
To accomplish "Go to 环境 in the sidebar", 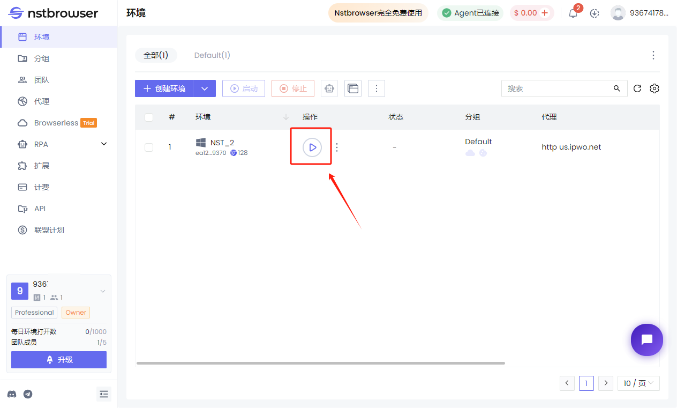I will pos(59,37).
